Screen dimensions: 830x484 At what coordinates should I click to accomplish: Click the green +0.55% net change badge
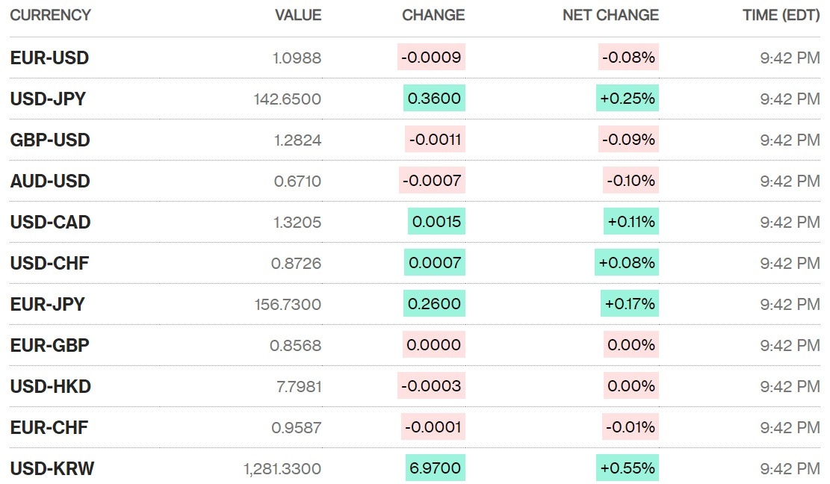[628, 468]
